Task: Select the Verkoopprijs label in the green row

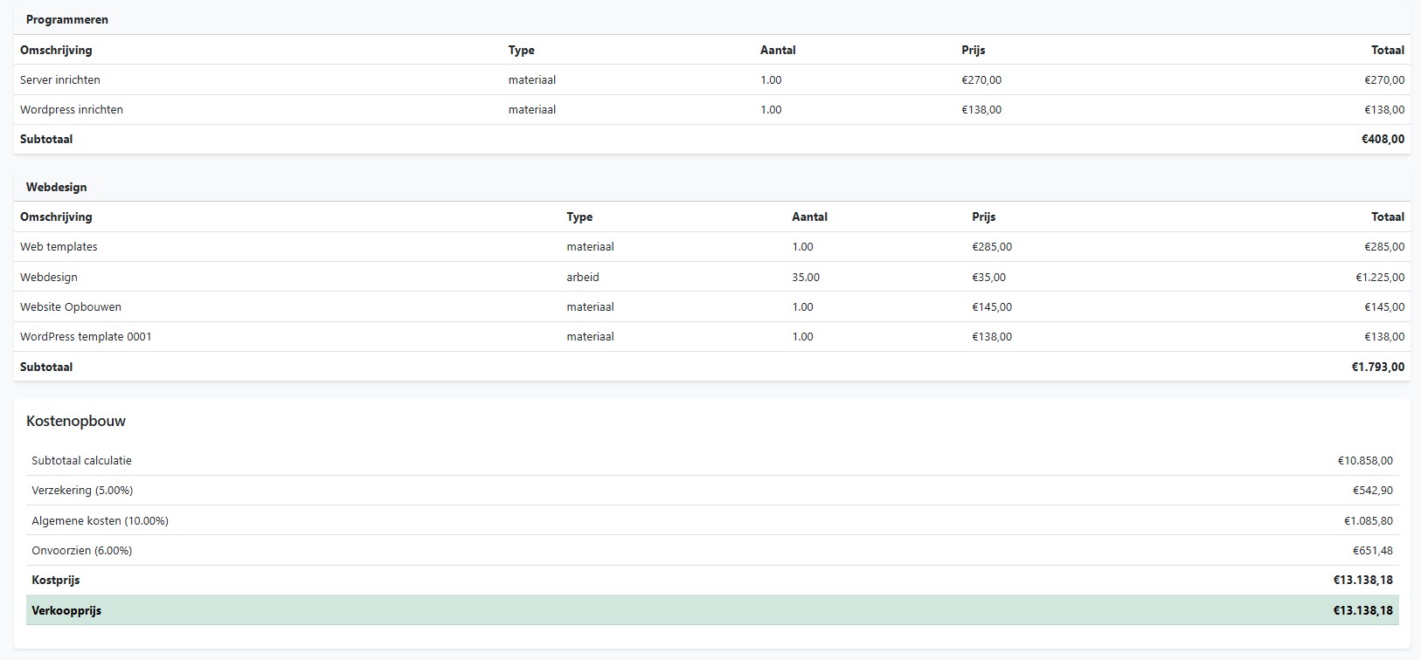Action: click(x=66, y=610)
